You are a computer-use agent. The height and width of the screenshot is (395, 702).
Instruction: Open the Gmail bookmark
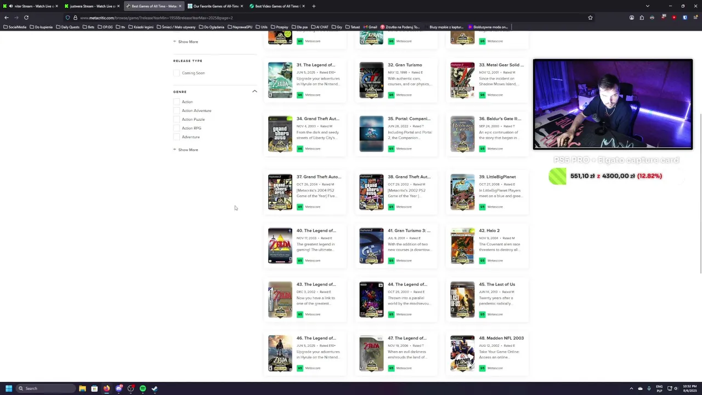370,27
